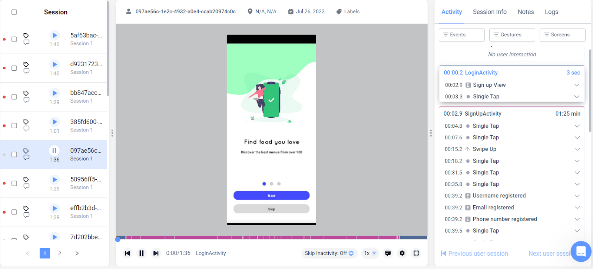Viewport: 593px width, 269px height.
Task: Go to the Previous user session
Action: coord(474,253)
